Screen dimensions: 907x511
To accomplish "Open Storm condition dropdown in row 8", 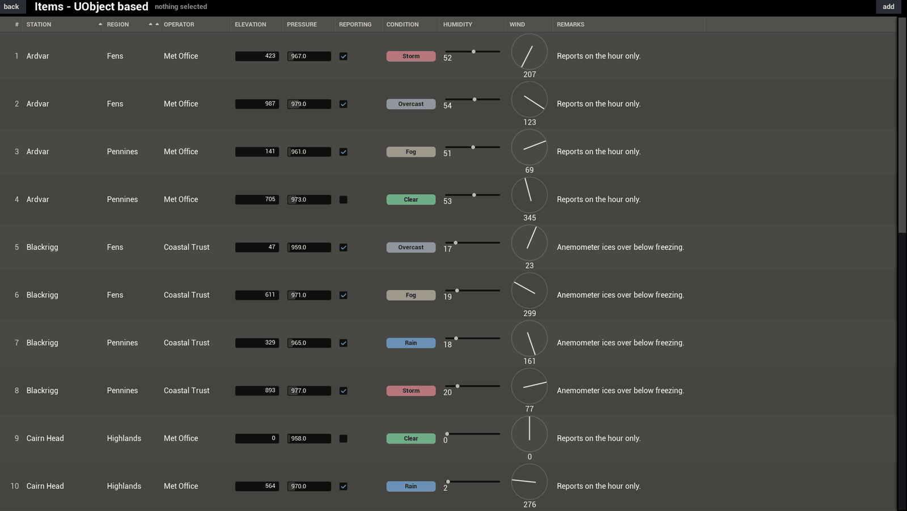I will (411, 391).
